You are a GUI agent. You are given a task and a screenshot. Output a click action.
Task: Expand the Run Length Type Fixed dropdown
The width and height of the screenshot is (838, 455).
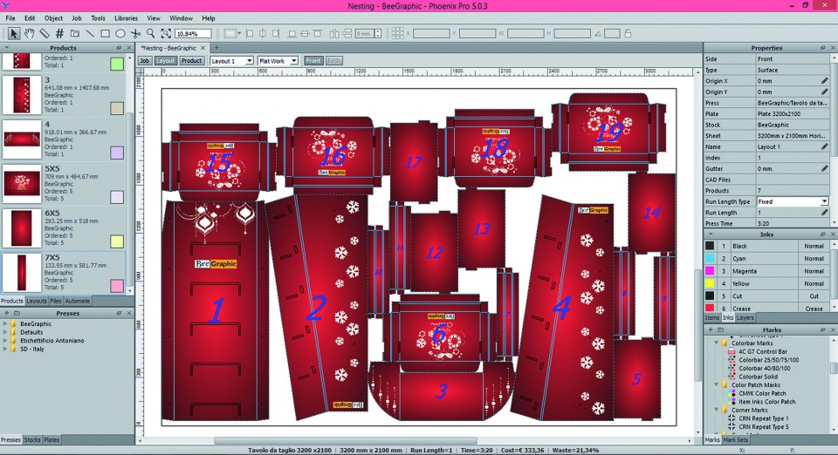click(x=824, y=201)
